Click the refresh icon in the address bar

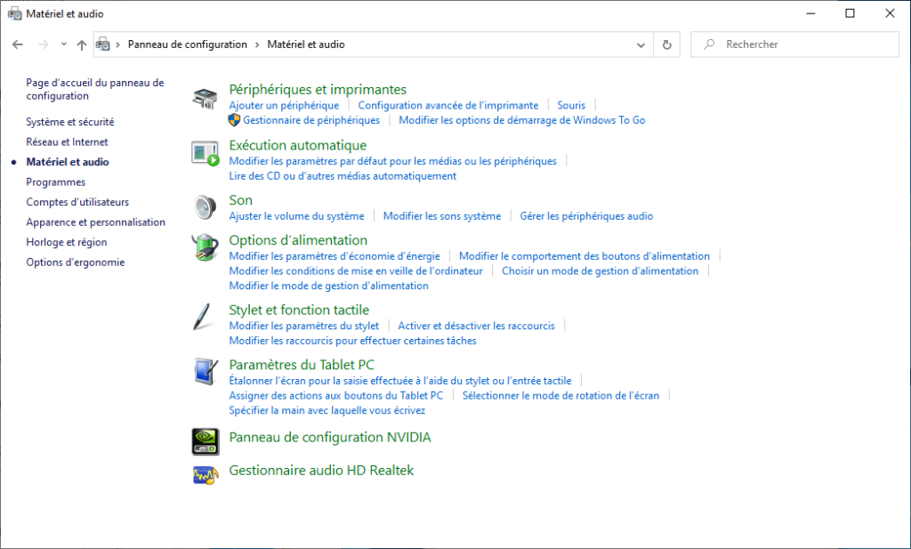[666, 44]
